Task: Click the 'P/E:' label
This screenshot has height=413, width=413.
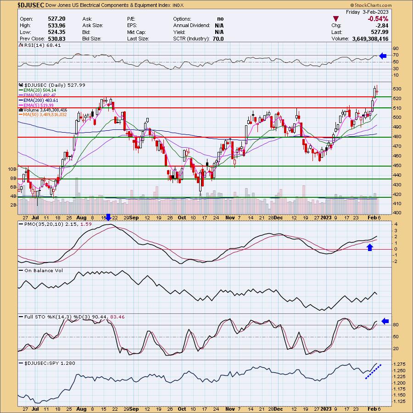Action: pos(131,19)
